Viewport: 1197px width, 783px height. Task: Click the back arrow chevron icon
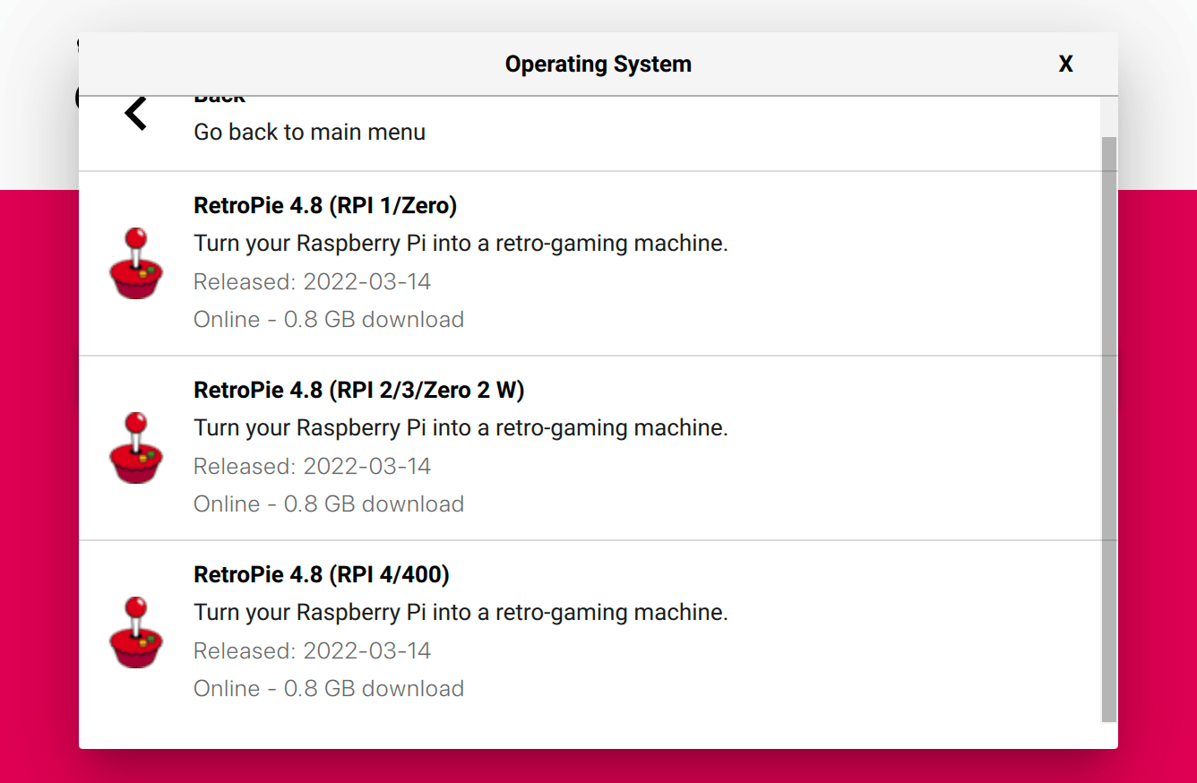[136, 114]
